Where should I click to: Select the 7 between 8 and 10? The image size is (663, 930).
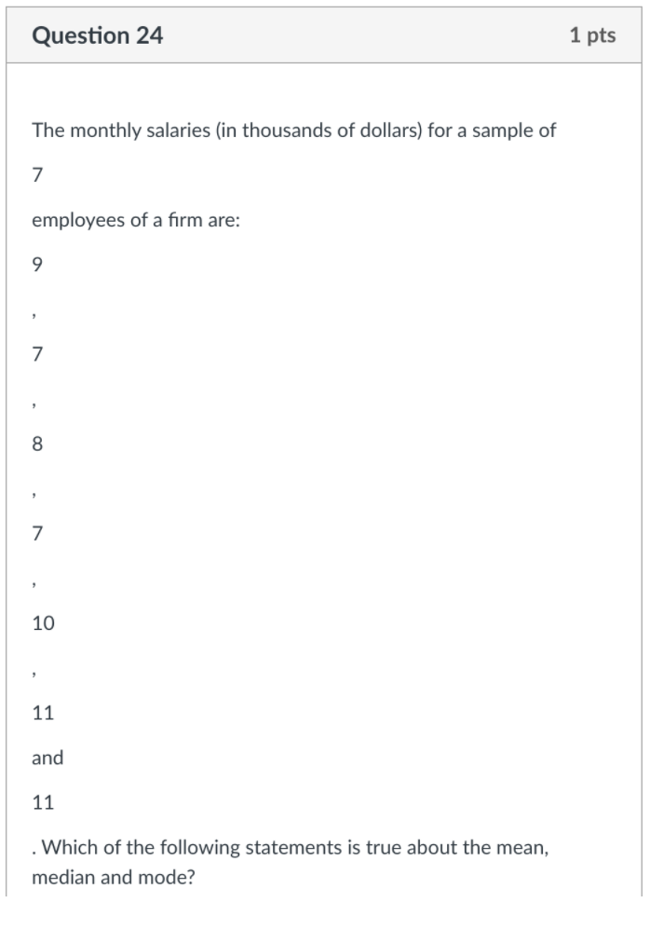click(37, 533)
